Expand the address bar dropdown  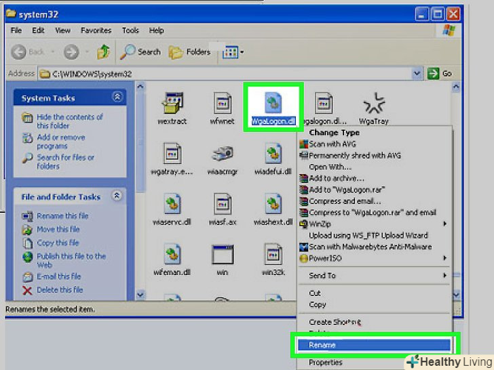tap(417, 74)
